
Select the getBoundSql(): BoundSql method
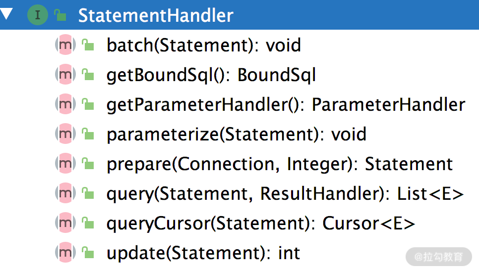click(211, 75)
